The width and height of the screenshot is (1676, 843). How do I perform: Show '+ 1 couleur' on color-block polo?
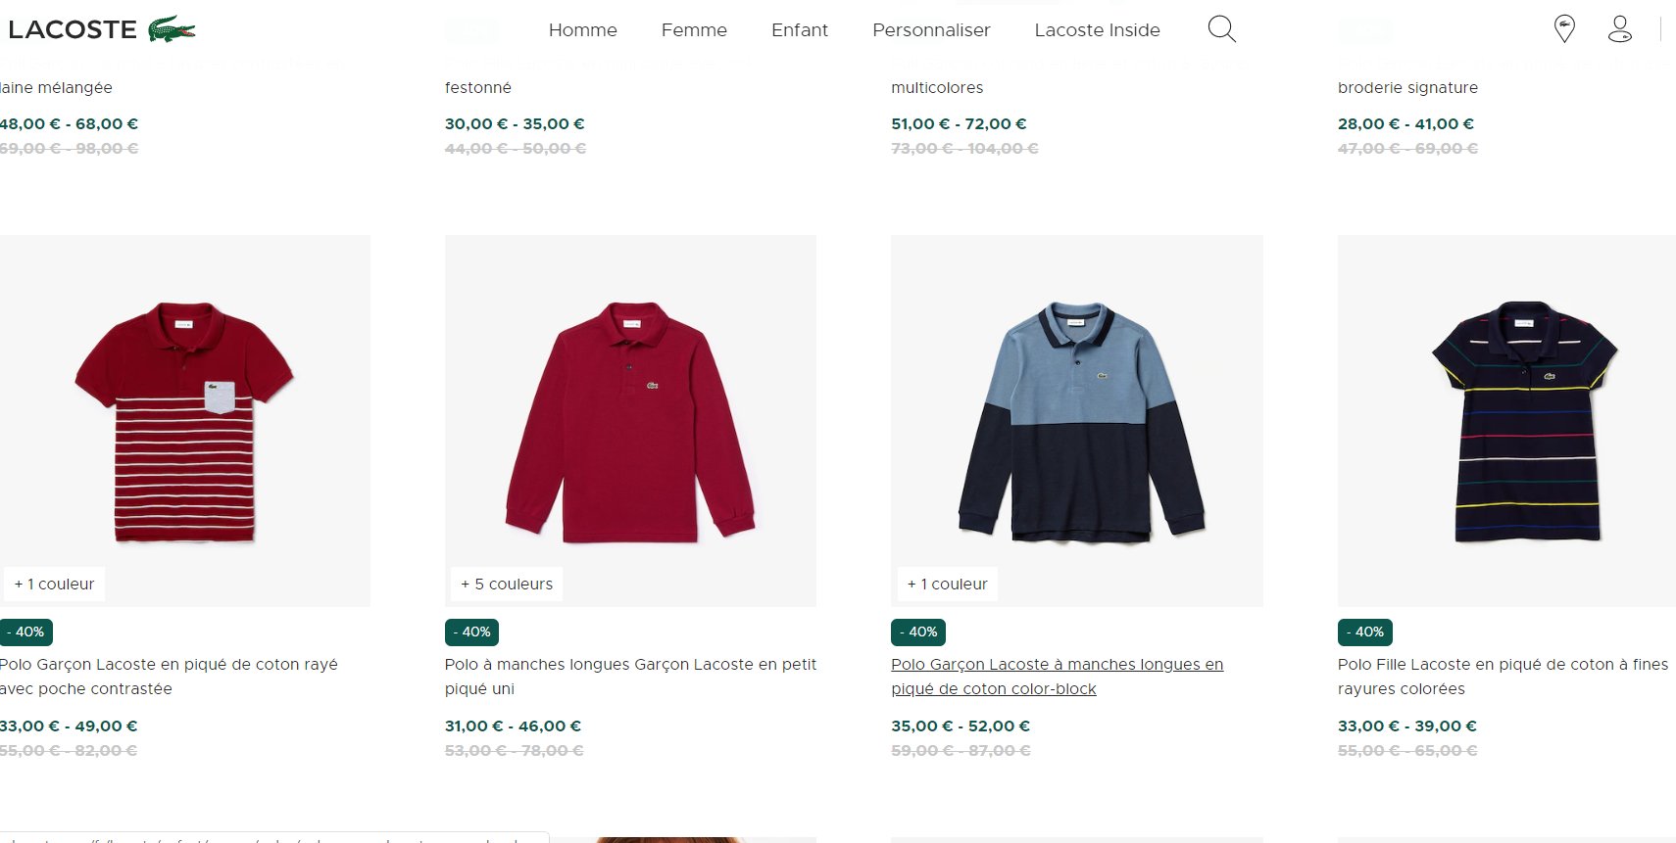[x=948, y=584]
